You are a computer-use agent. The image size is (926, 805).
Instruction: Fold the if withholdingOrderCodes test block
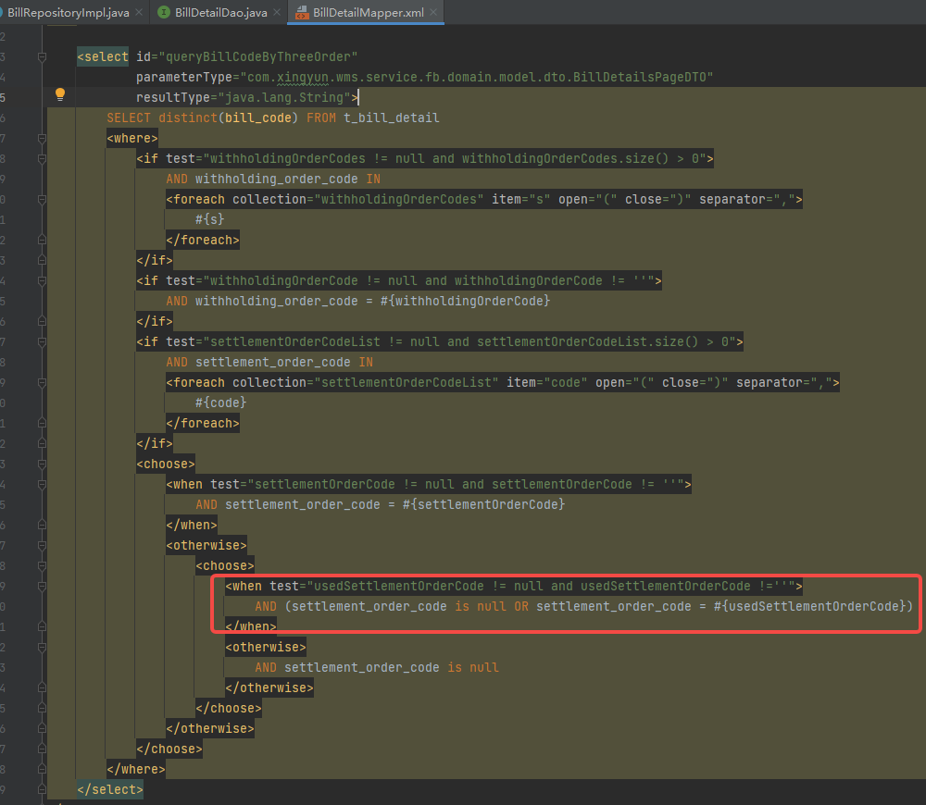(42, 159)
